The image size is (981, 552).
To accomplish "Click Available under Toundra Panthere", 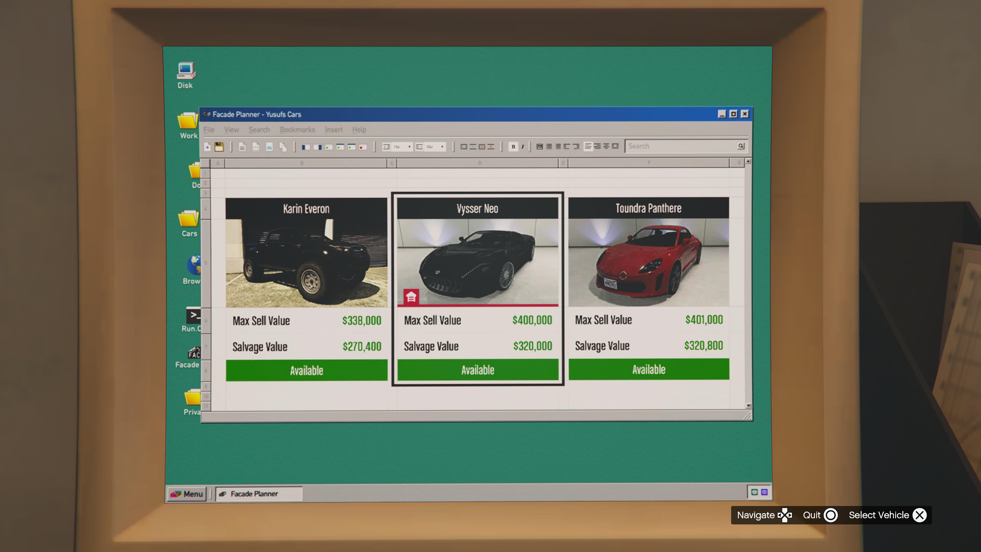I will click(649, 369).
